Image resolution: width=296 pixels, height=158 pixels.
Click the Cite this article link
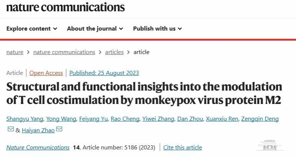pos(182,148)
